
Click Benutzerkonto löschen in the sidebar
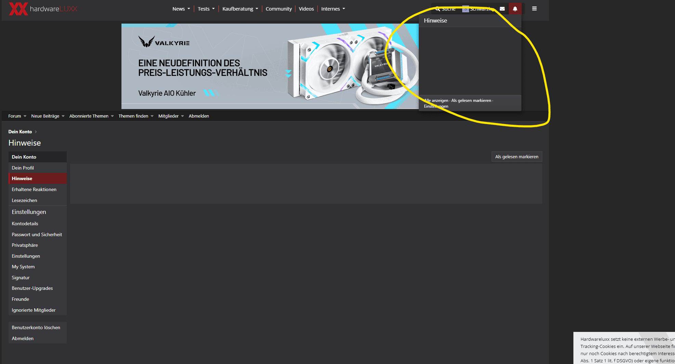pos(37,327)
